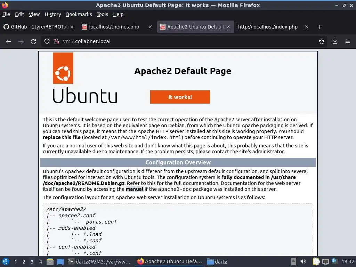
Task: Open the View menu
Action: tap(34, 14)
